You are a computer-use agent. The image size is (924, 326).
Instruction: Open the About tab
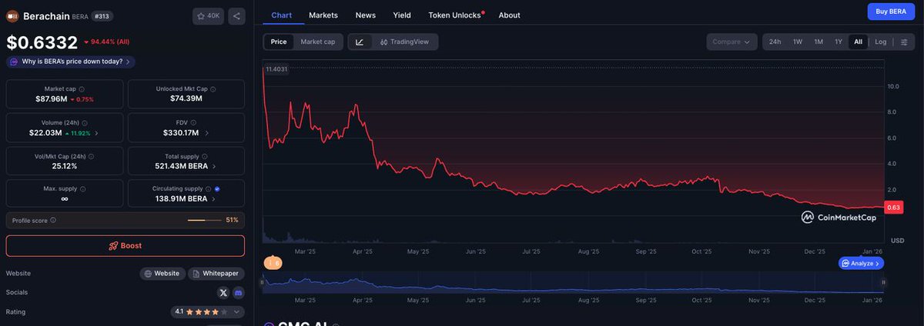[509, 15]
